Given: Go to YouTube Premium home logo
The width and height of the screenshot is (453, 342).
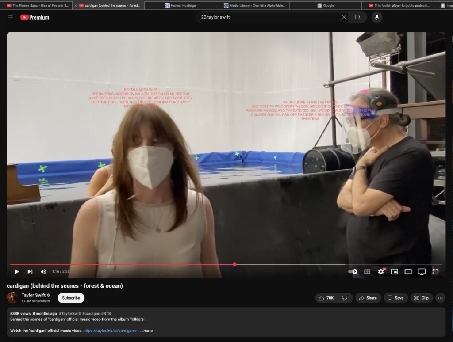Looking at the screenshot, I should 35,18.
